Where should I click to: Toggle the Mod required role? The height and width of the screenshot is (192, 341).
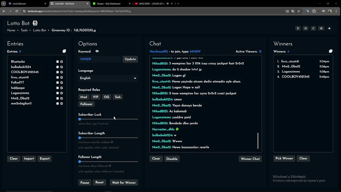point(84,97)
